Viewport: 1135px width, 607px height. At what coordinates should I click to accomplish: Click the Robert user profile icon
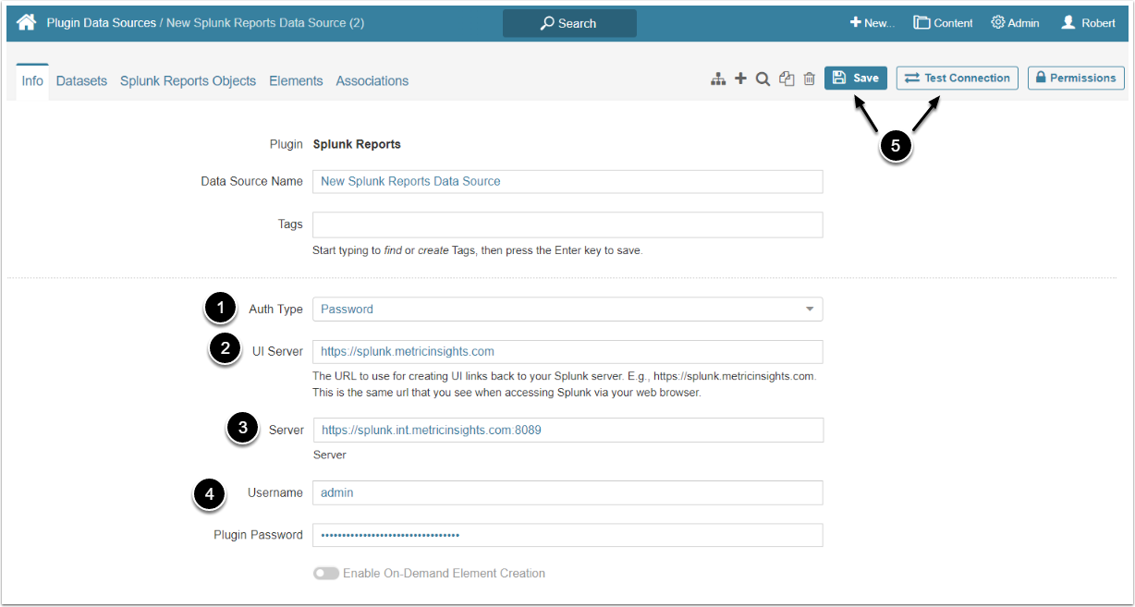coord(1068,22)
